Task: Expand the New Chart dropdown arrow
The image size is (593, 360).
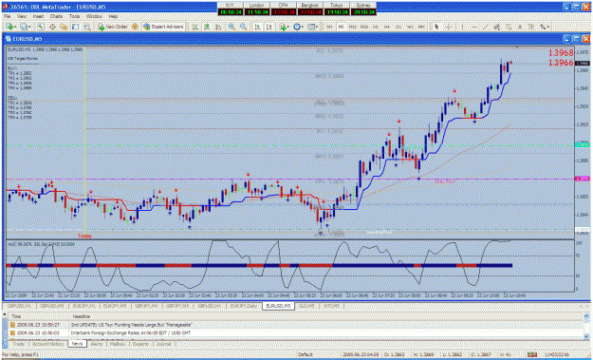Action: pos(16,27)
